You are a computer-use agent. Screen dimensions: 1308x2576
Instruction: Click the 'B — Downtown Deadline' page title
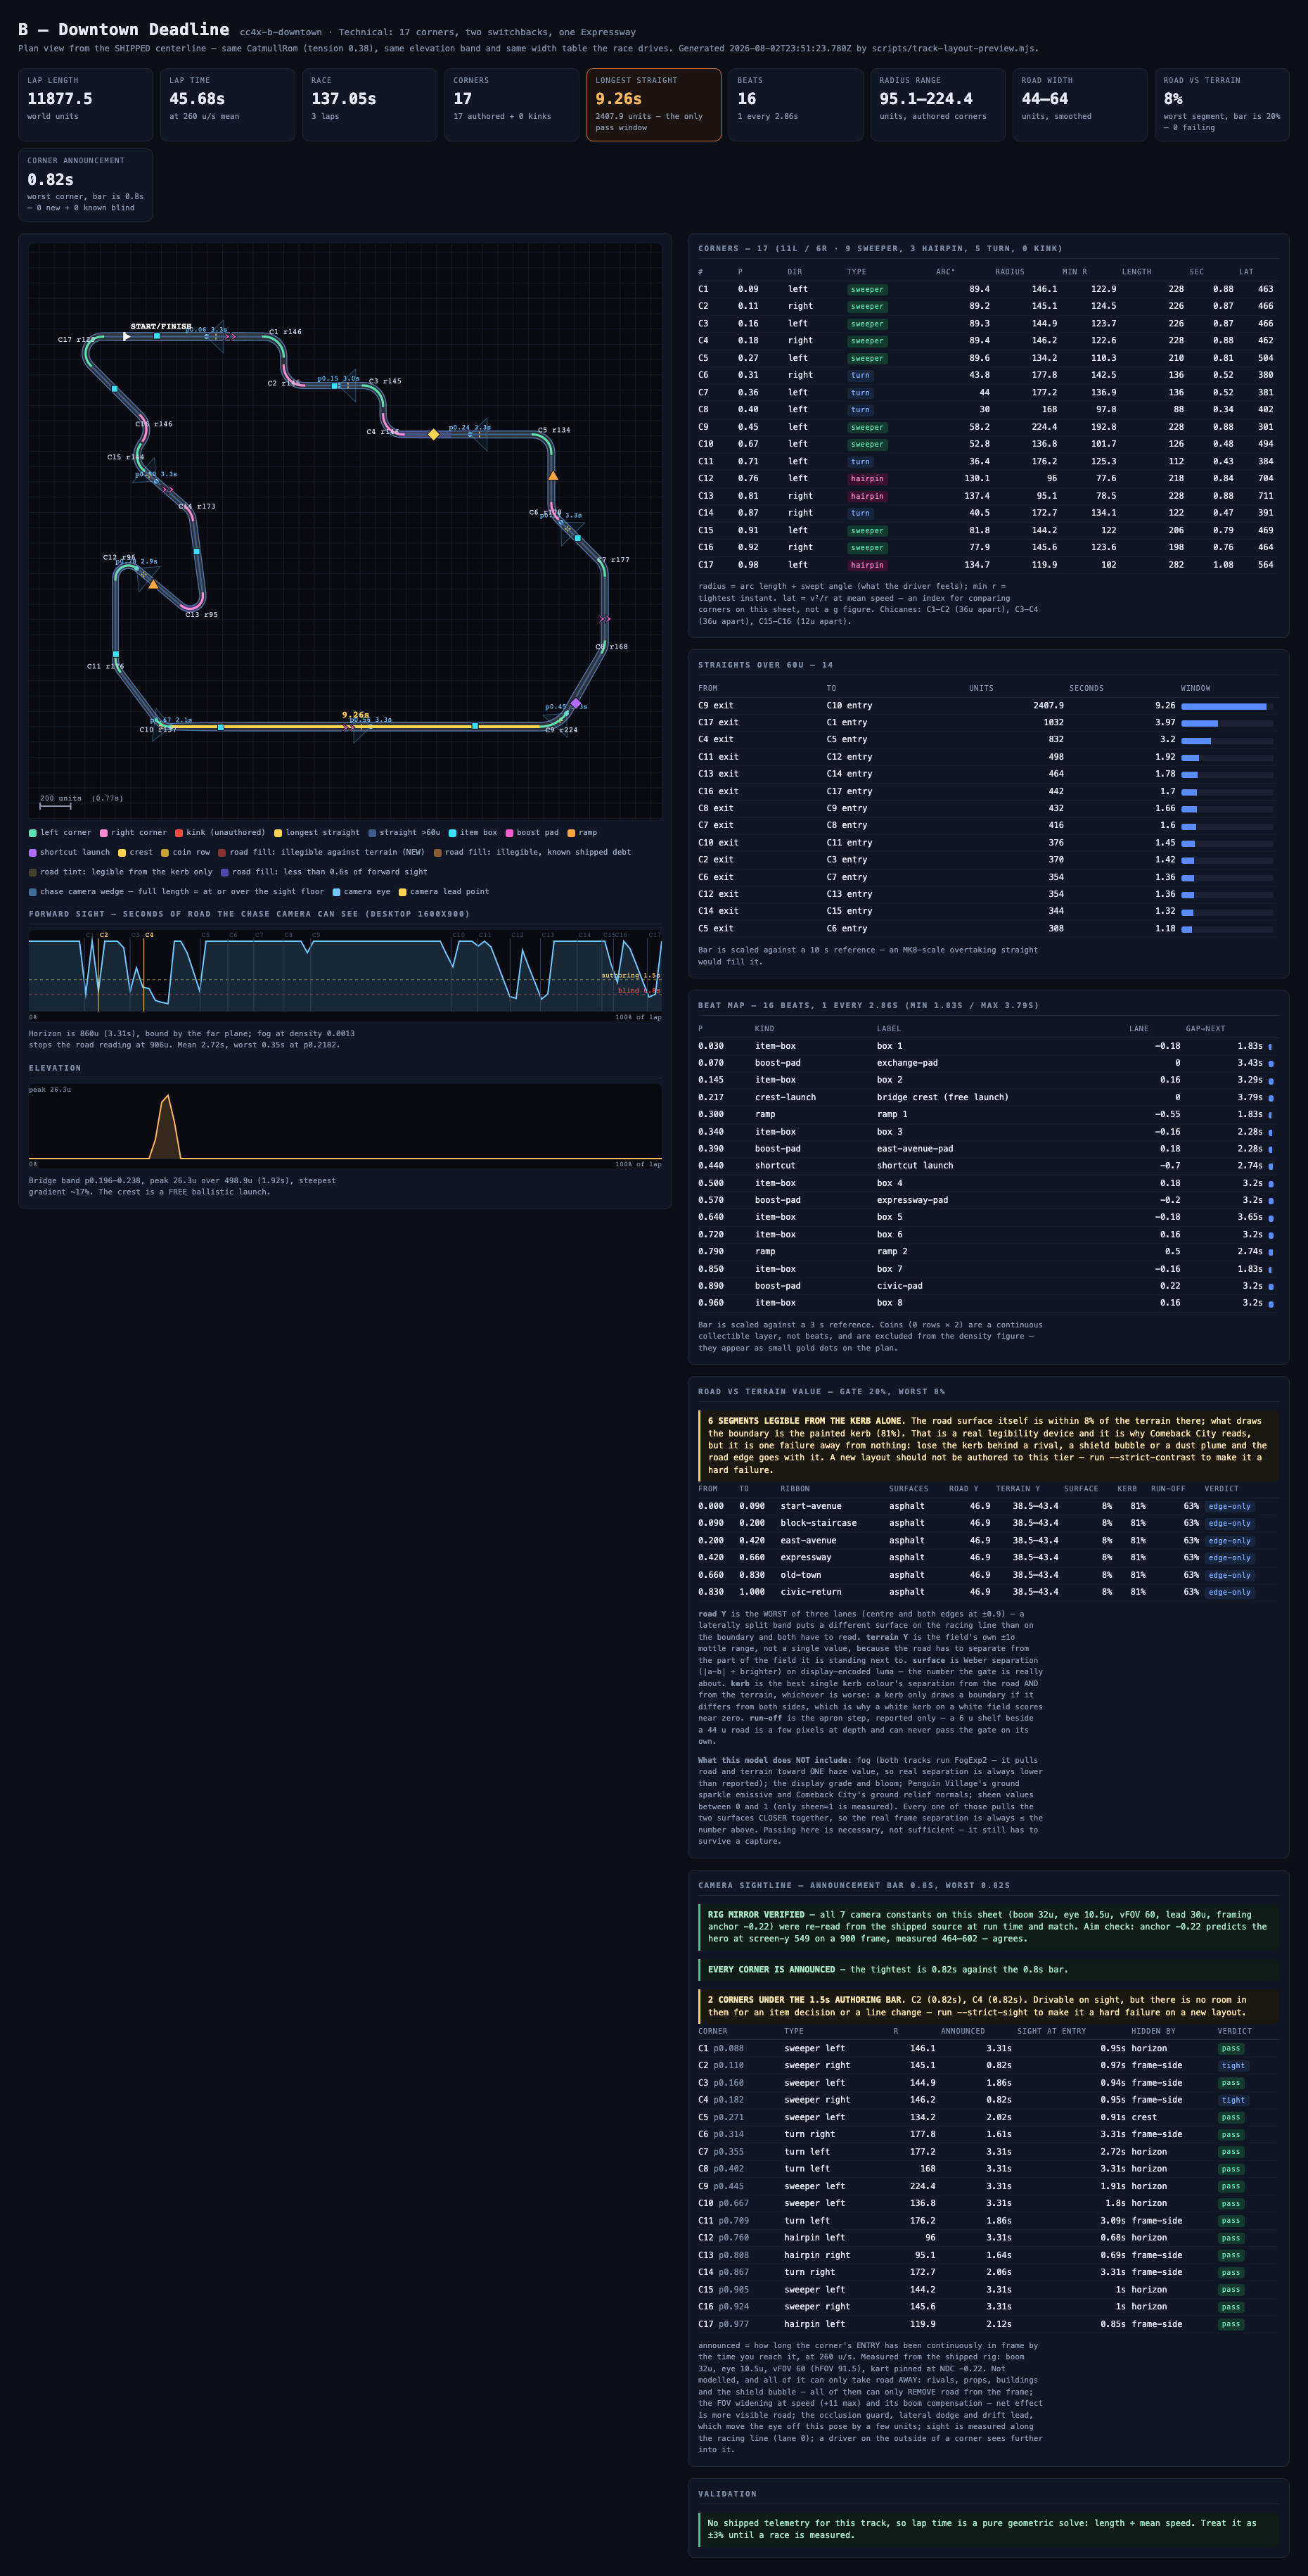point(123,30)
